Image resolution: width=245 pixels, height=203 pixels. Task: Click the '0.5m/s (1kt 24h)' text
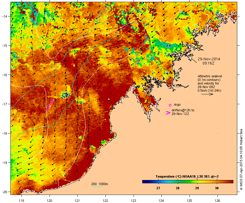click(209, 90)
